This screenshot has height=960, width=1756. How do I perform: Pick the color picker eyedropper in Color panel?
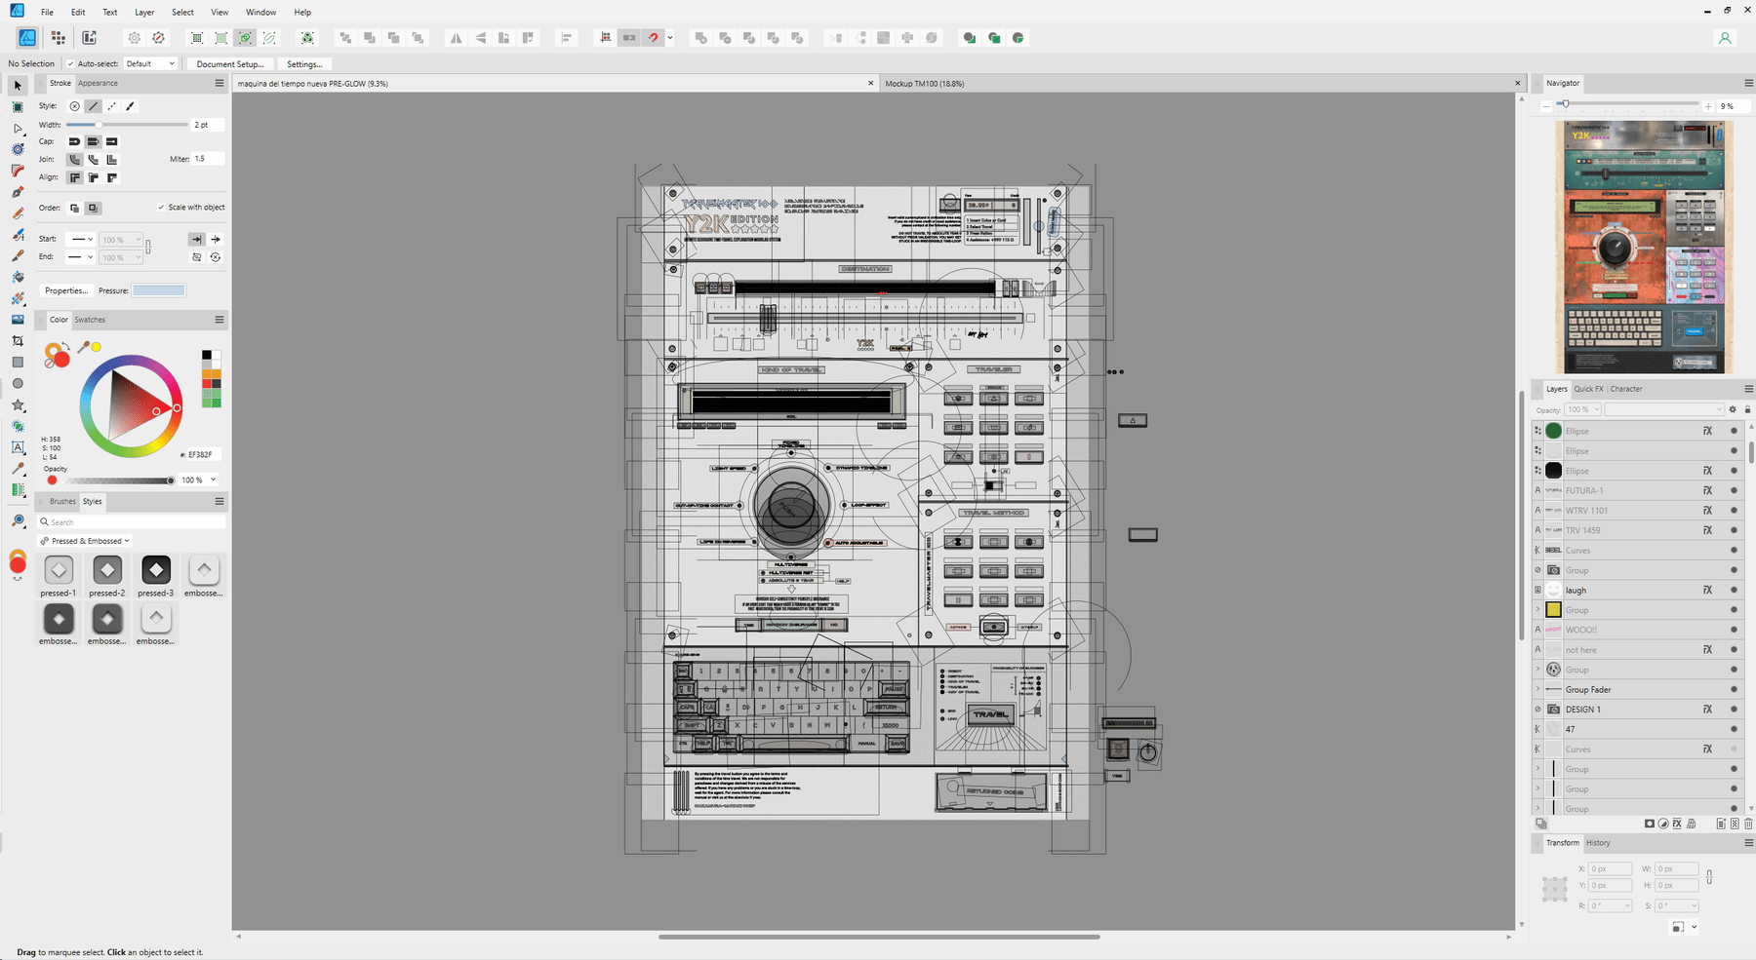point(84,347)
